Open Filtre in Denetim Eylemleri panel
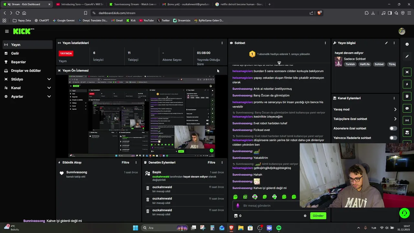Image resolution: width=414 pixels, height=233 pixels. click(x=212, y=162)
